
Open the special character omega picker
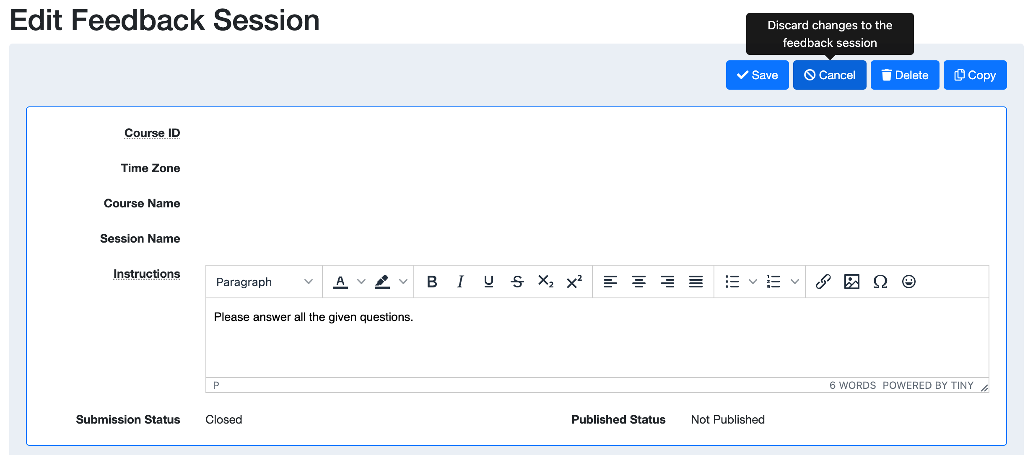(x=880, y=282)
